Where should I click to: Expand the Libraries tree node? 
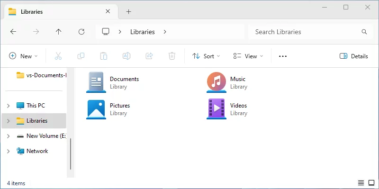pyautogui.click(x=9, y=121)
